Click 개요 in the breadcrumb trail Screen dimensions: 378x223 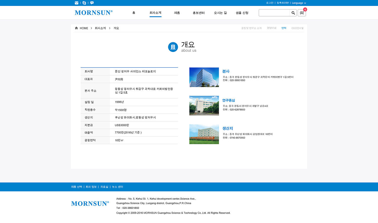coord(116,28)
